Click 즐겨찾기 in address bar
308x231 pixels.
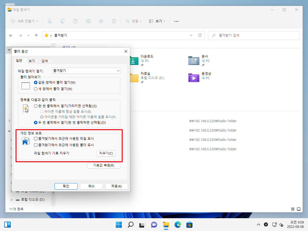tap(60, 35)
